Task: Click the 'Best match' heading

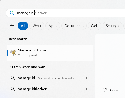Action: [18, 39]
